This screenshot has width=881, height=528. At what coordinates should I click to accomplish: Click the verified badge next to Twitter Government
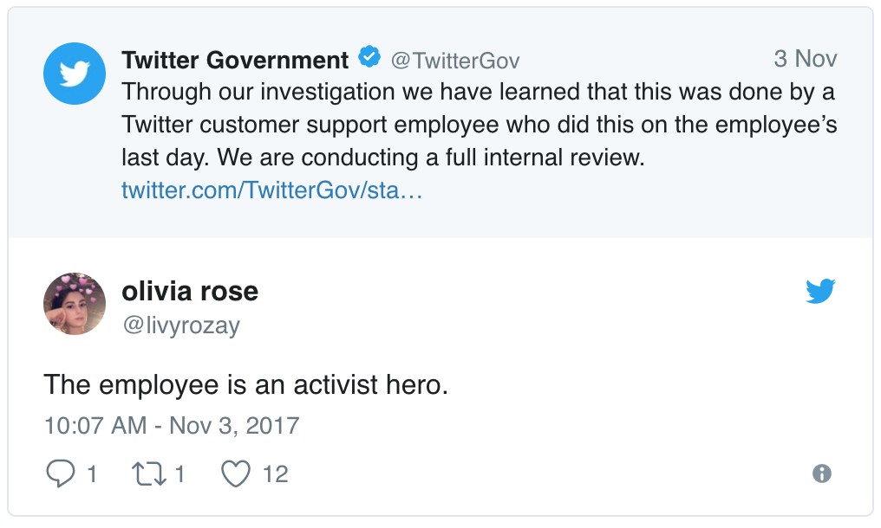click(x=370, y=59)
